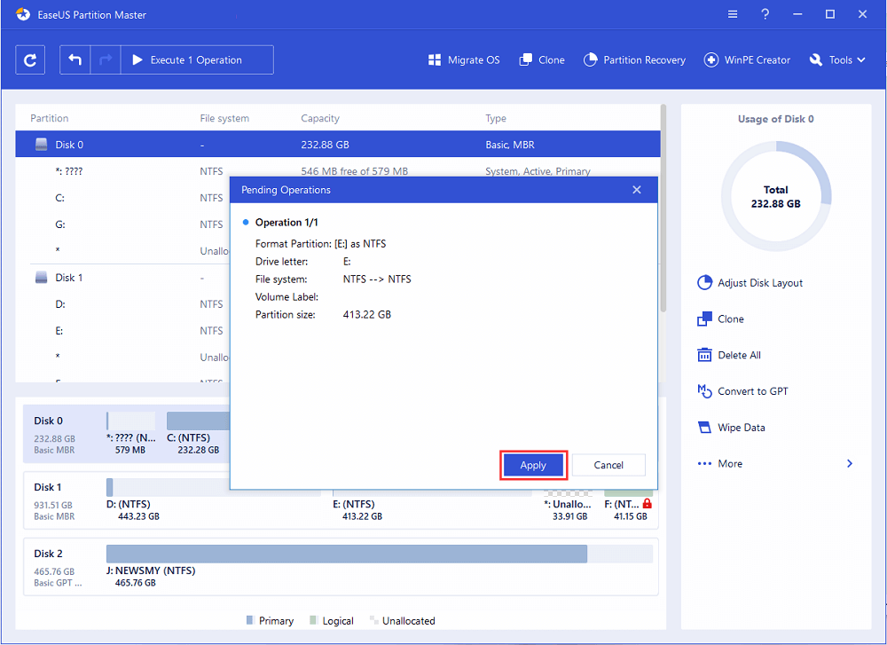The width and height of the screenshot is (887, 645).
Task: Cancel the Pending Operations dialog
Action: 608,465
